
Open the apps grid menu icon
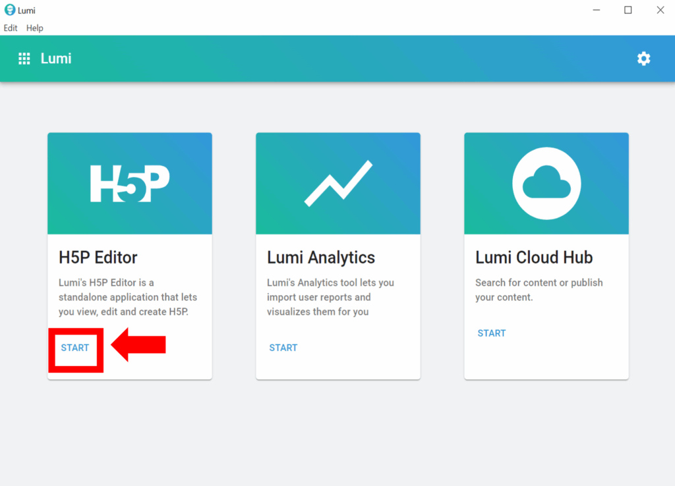point(24,59)
